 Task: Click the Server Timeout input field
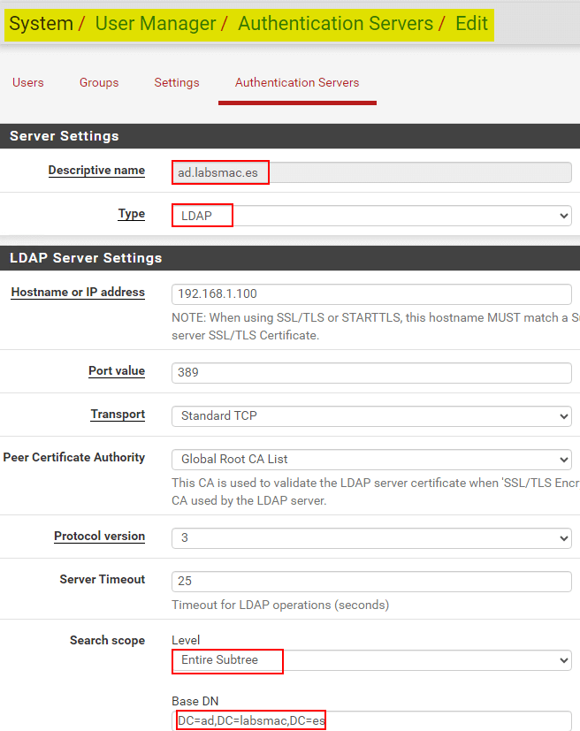point(371,581)
